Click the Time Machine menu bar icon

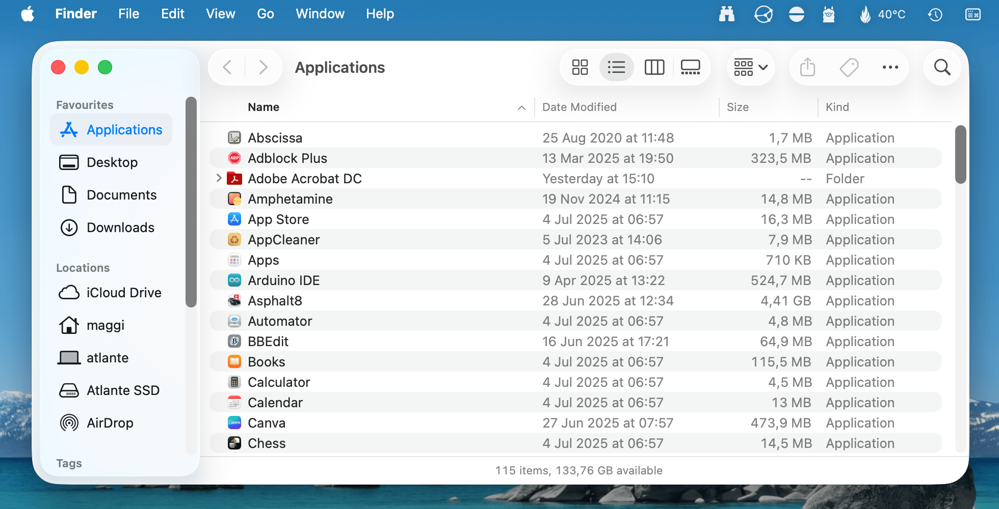tap(935, 14)
